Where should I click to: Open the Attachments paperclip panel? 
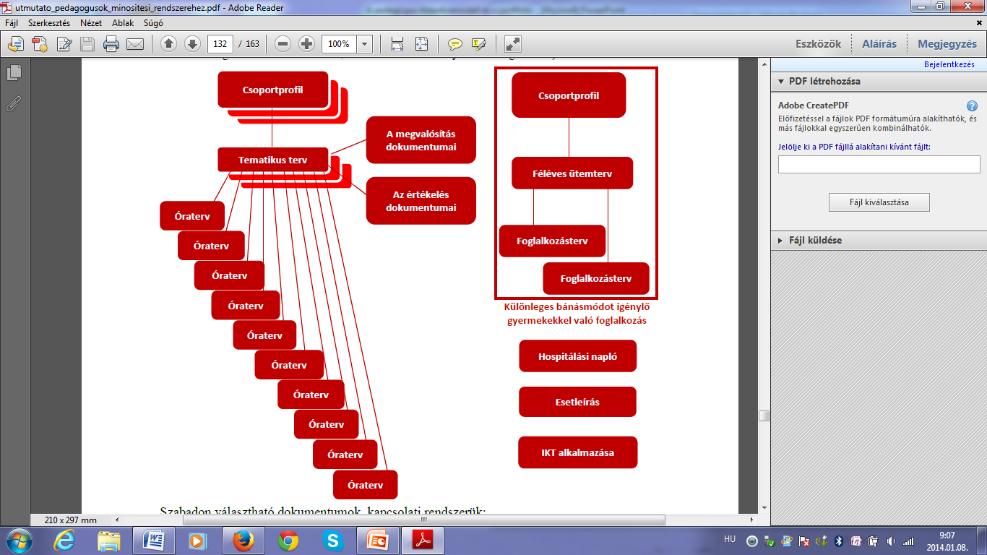tap(14, 103)
